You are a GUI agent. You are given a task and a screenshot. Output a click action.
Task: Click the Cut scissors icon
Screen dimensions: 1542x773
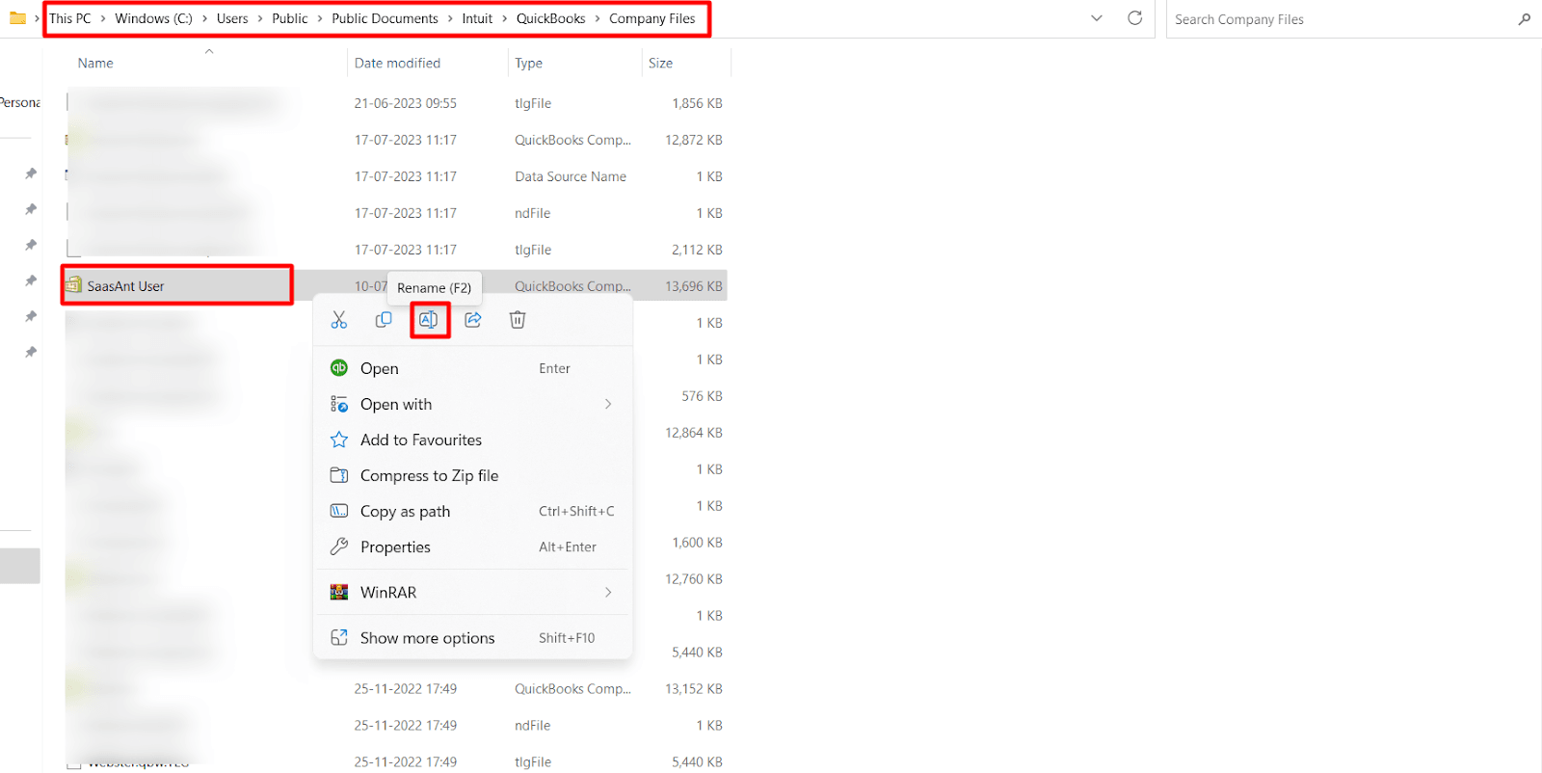(x=339, y=320)
